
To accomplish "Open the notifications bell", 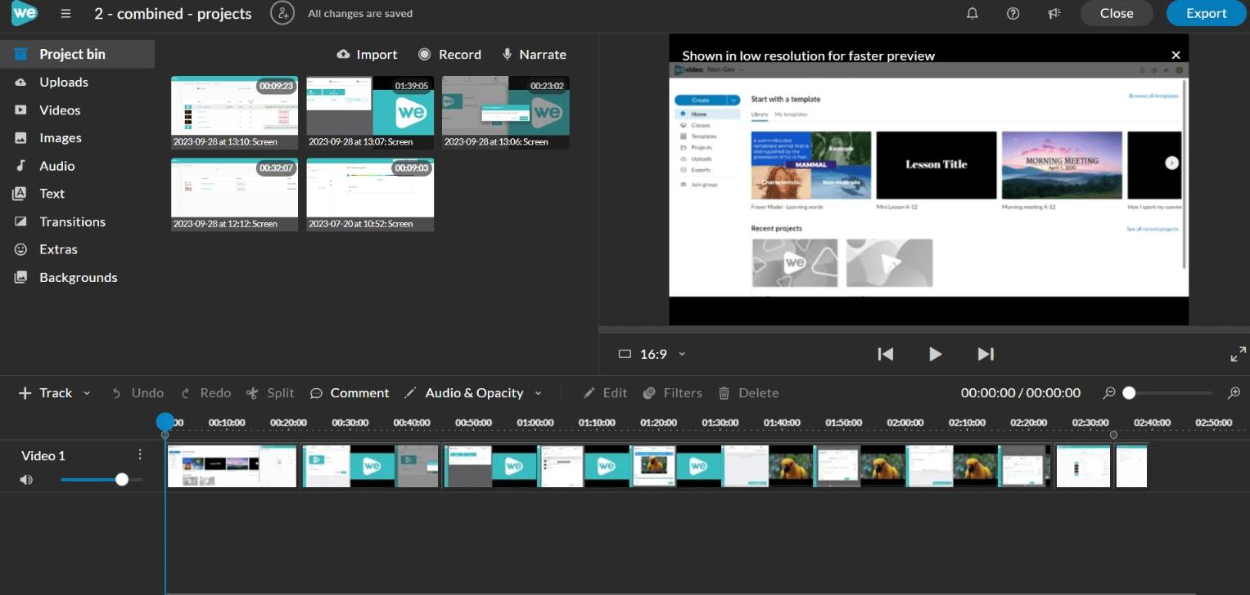I will tap(972, 13).
